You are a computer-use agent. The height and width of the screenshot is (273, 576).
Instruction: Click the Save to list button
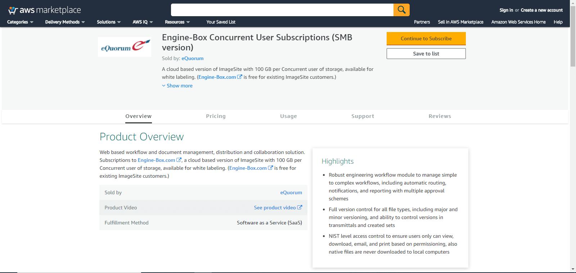coord(426,54)
